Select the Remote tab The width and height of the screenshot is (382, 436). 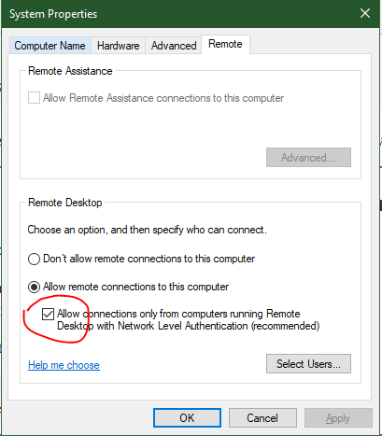pos(225,44)
